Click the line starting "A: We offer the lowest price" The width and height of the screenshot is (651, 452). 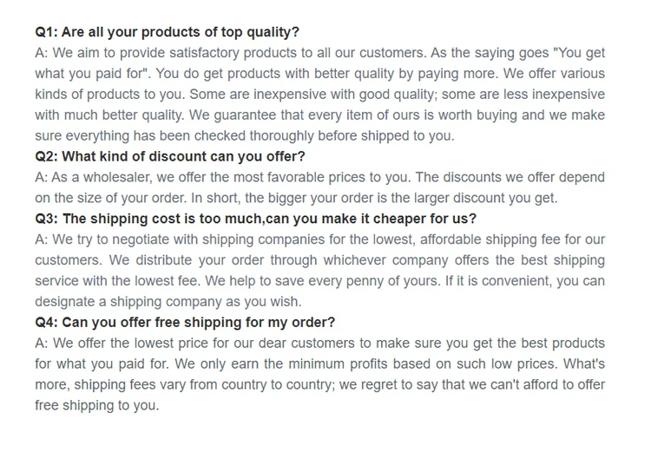(319, 344)
